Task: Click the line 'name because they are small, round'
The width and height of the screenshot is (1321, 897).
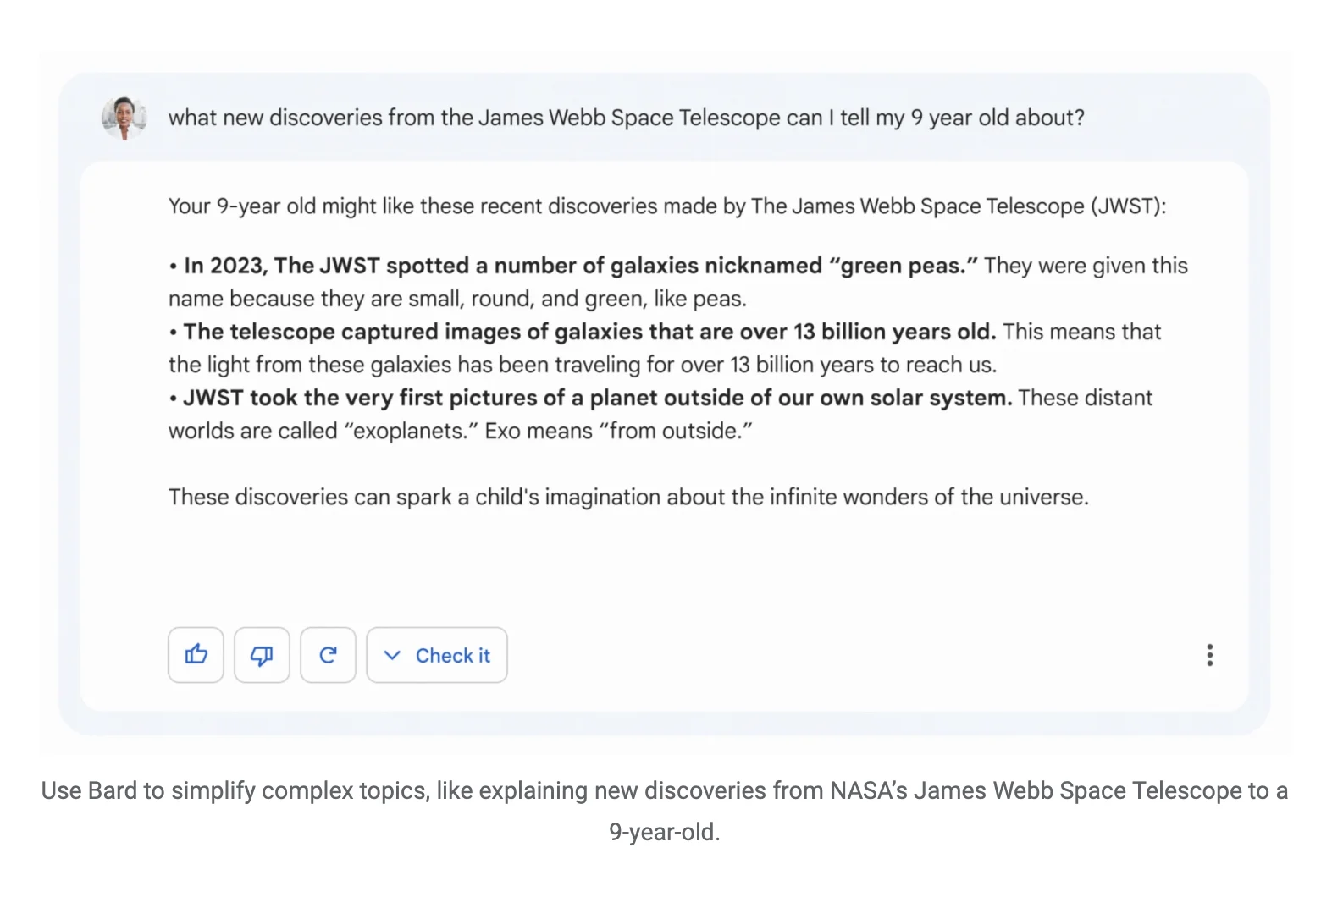Action: pos(457,299)
